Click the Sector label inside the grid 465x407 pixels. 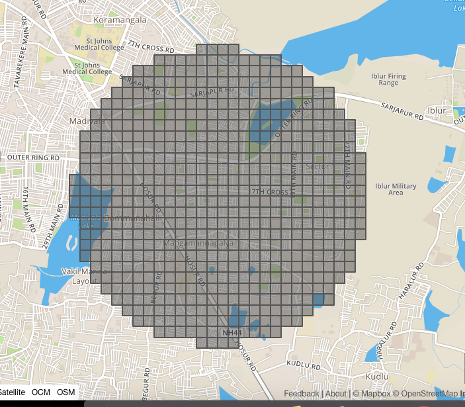(317, 166)
